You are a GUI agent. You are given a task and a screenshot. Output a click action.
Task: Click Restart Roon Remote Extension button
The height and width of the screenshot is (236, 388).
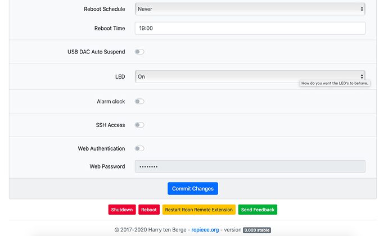(x=199, y=210)
